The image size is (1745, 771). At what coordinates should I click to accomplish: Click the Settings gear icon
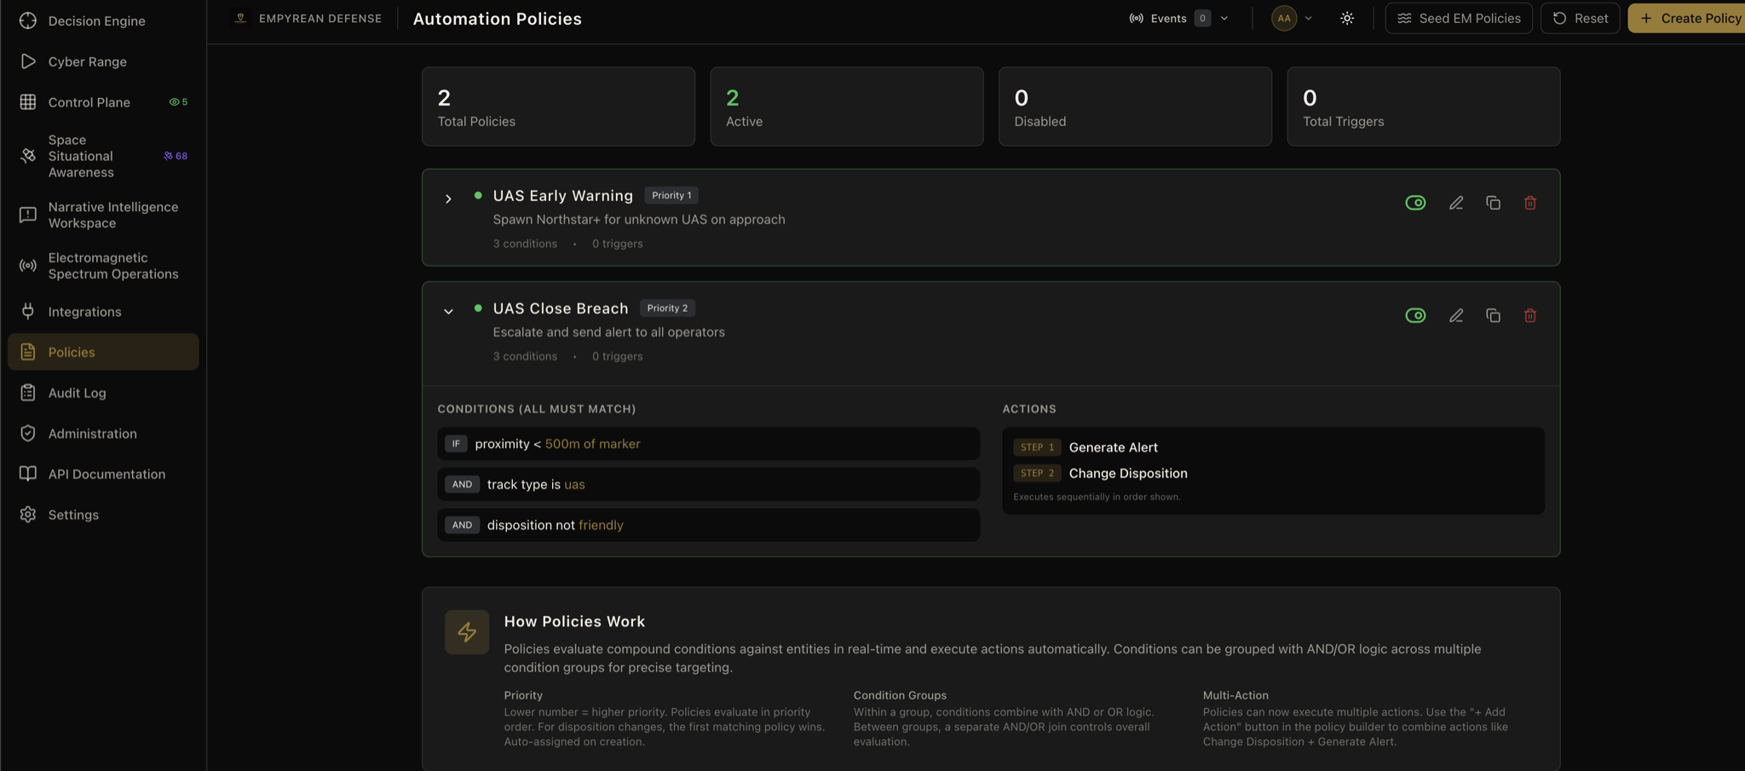(28, 515)
